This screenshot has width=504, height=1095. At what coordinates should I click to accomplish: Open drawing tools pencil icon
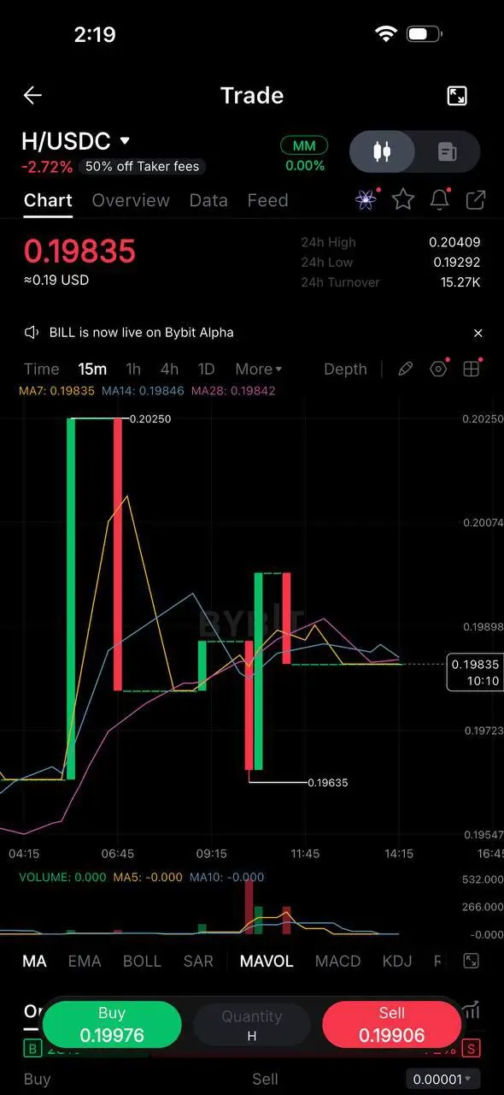(x=406, y=369)
